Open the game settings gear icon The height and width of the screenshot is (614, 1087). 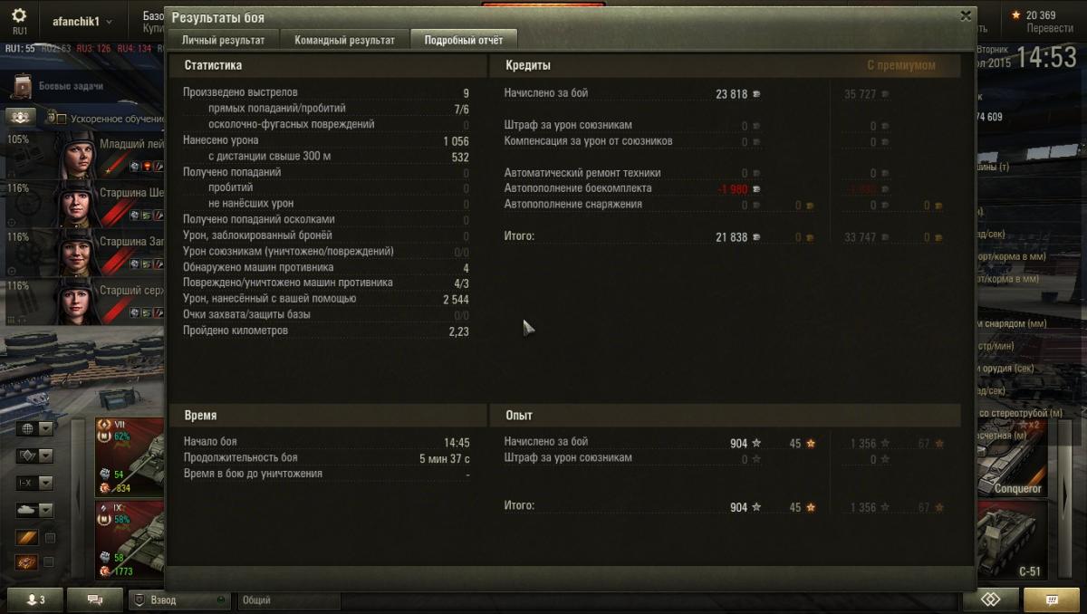click(19, 16)
